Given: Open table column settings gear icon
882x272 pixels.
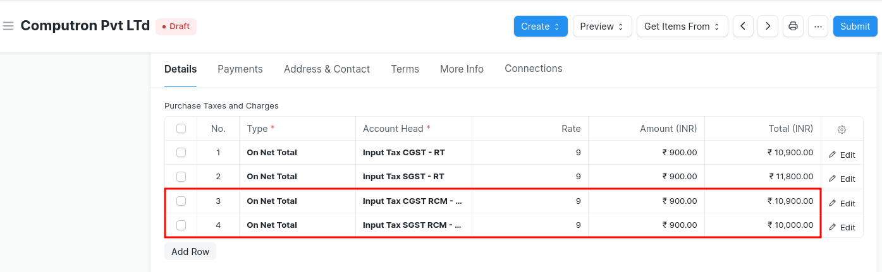Looking at the screenshot, I should click(x=842, y=129).
